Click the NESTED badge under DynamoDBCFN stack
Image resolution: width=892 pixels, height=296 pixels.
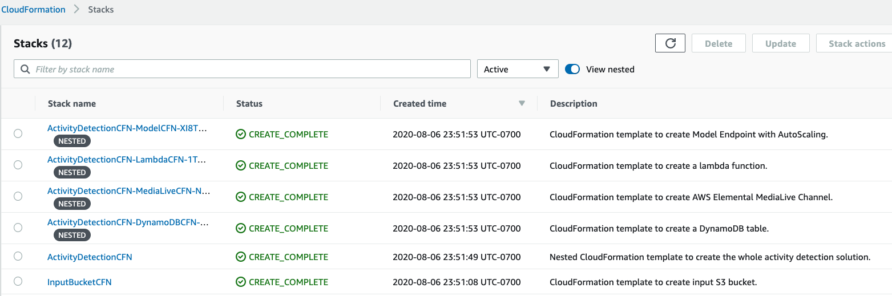coord(72,235)
